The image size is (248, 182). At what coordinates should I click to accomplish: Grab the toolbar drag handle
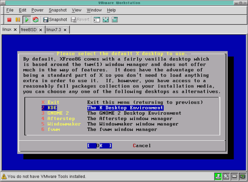pyautogui.click(x=2, y=20)
